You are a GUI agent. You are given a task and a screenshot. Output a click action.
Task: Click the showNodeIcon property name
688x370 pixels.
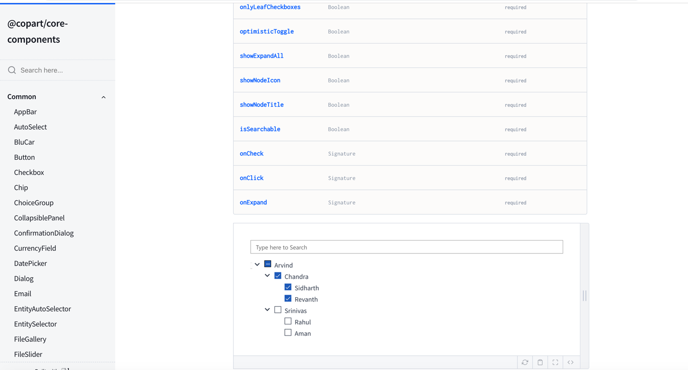tap(260, 80)
